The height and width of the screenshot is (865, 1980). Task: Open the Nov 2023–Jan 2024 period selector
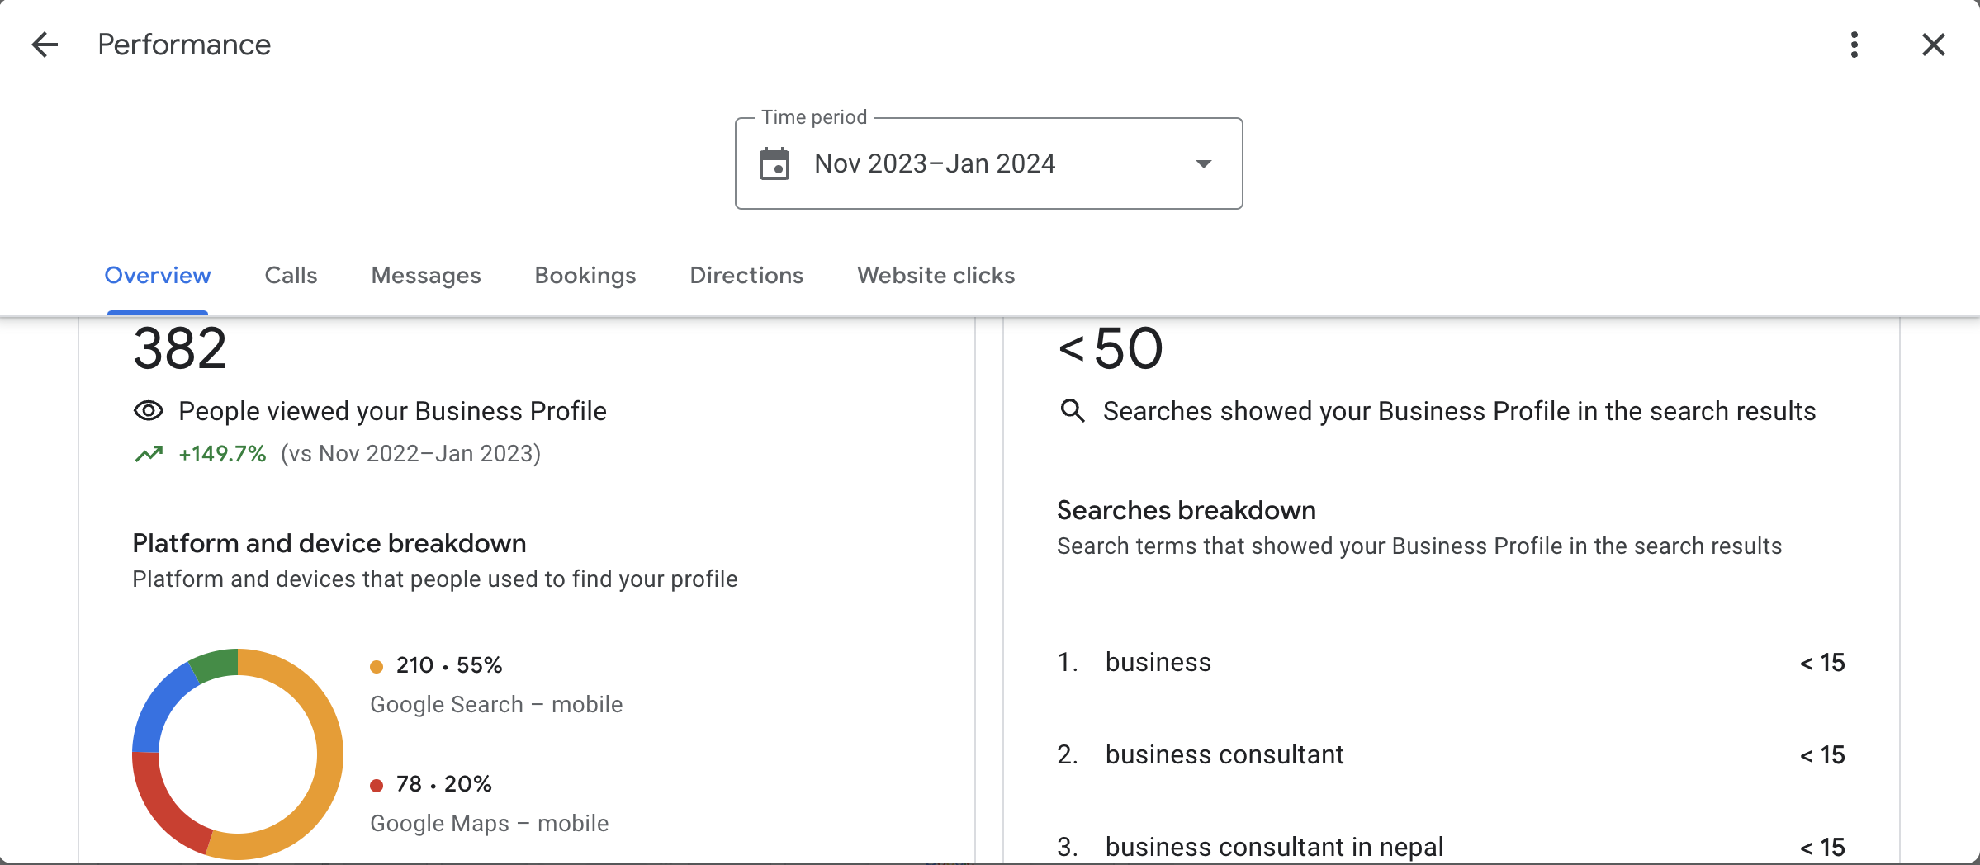[x=935, y=163]
